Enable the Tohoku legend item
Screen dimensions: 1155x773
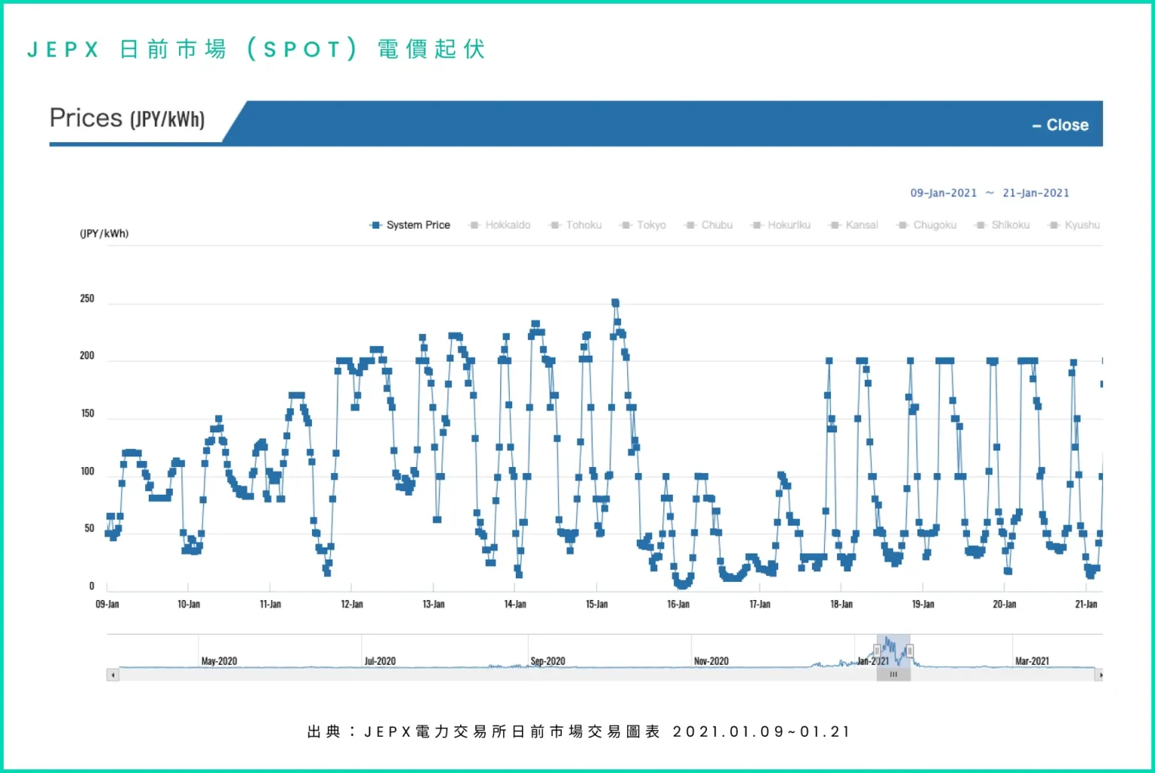[x=576, y=225]
